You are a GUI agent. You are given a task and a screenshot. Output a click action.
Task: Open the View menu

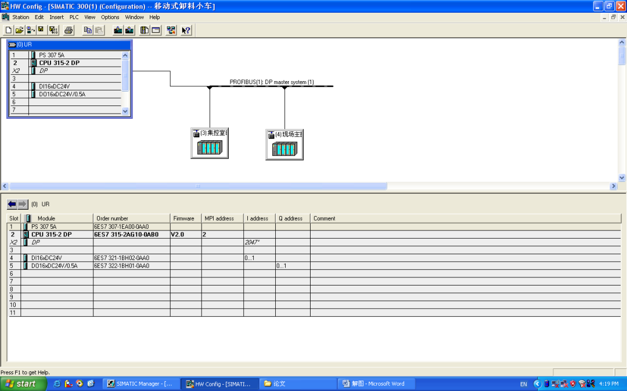click(x=90, y=17)
